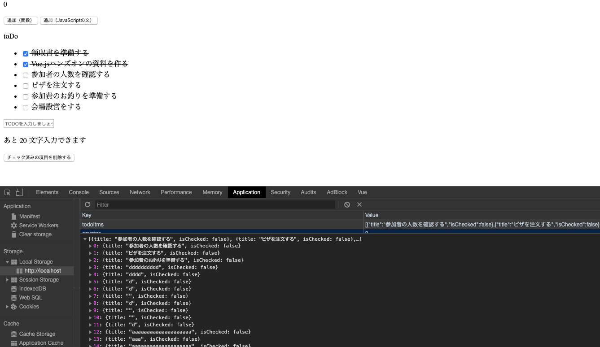Image resolution: width=600 pixels, height=347 pixels.
Task: Toggle the device toolbar icon
Action: pyautogui.click(x=19, y=192)
